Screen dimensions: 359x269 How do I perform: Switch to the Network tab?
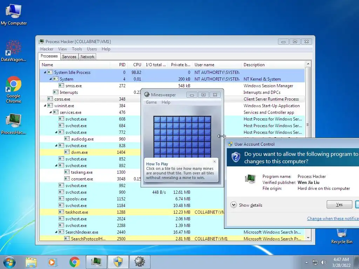[87, 57]
